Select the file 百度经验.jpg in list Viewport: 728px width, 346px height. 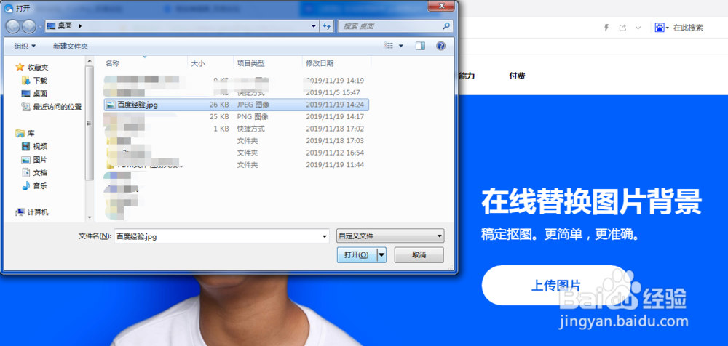tap(237, 105)
